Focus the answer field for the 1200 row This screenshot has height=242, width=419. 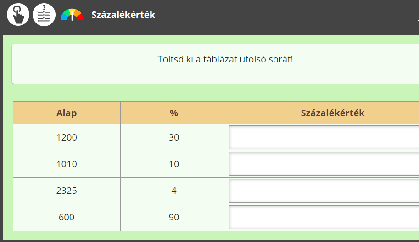point(324,137)
